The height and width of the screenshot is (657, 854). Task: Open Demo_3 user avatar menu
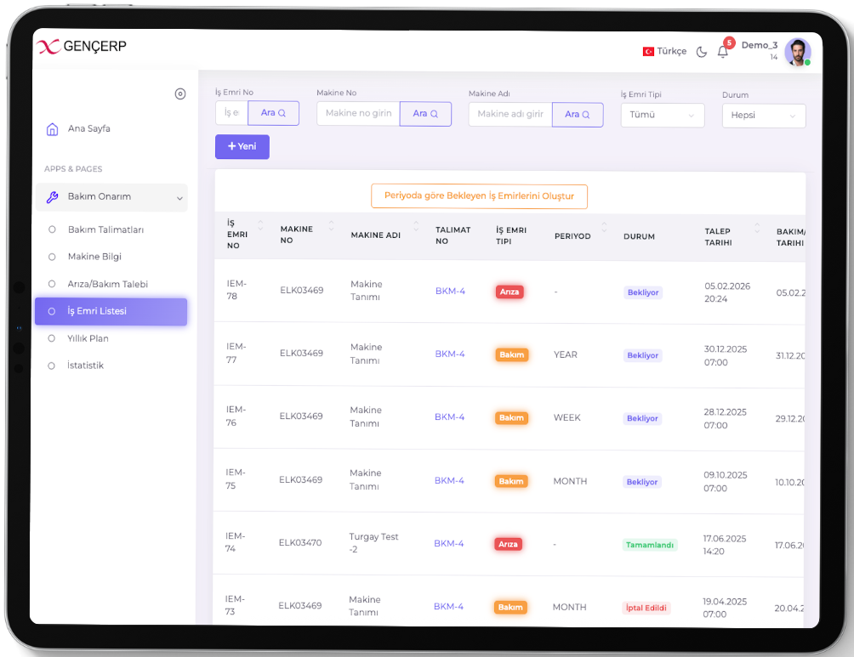coord(797,52)
